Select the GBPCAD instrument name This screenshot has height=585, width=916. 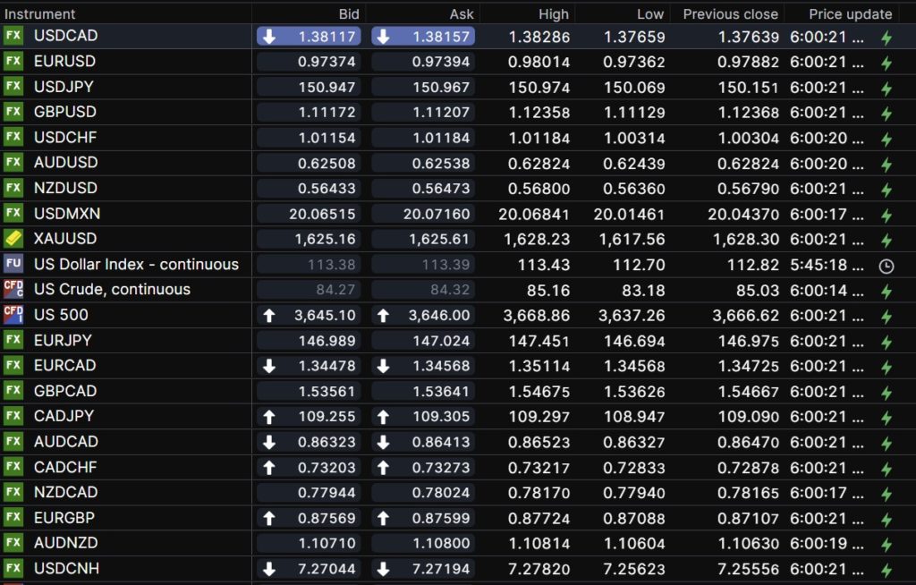click(x=65, y=391)
